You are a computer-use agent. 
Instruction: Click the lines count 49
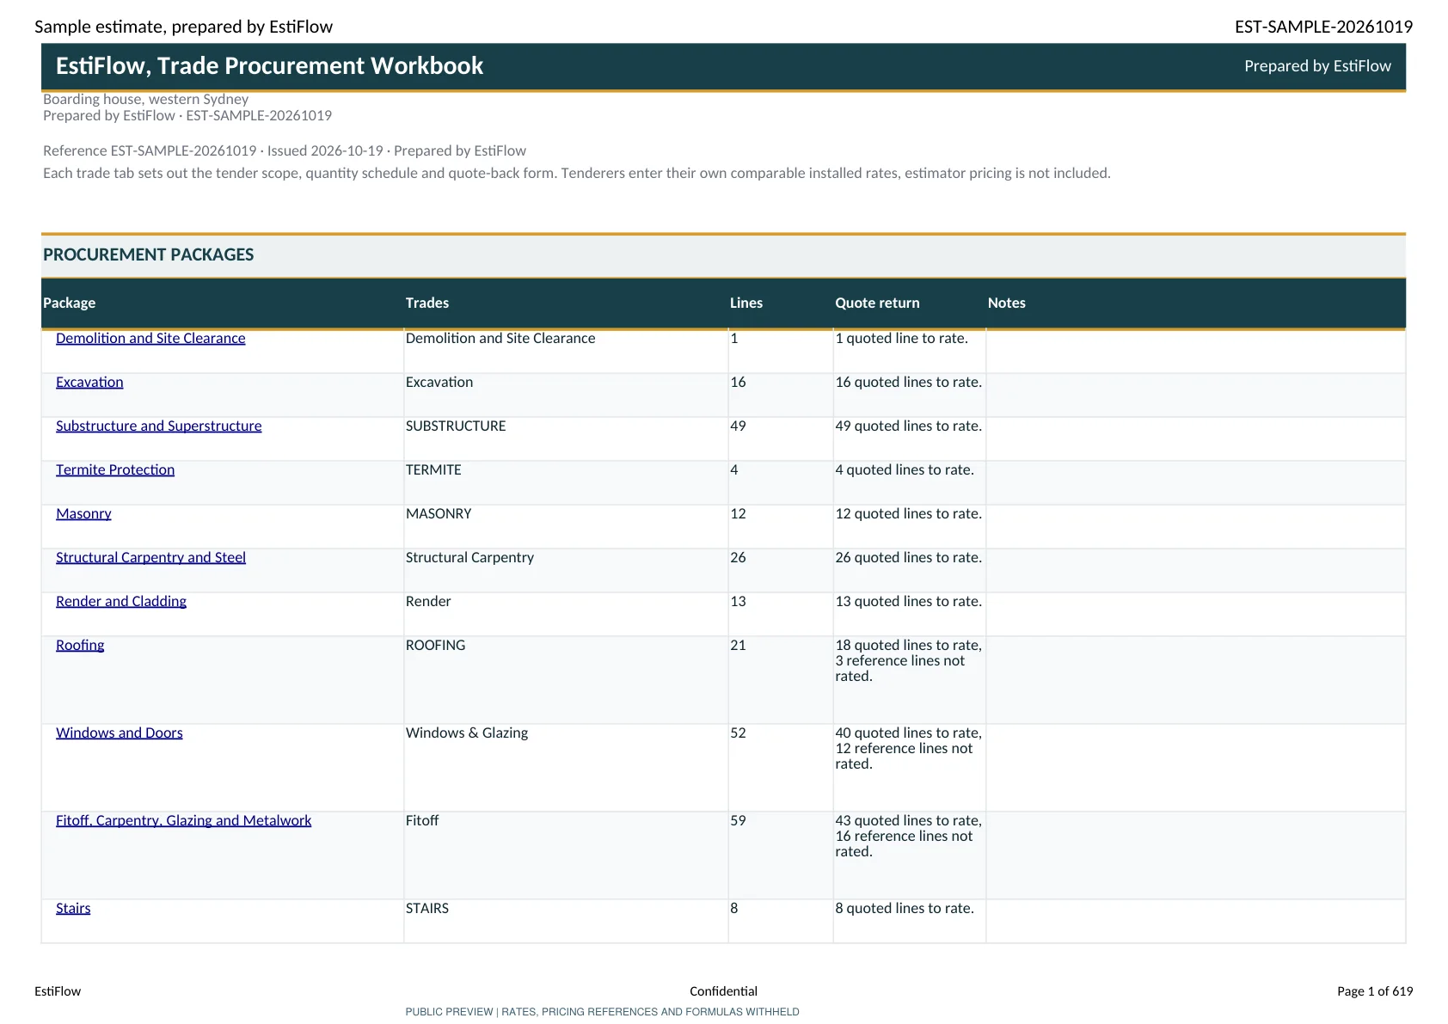738,426
